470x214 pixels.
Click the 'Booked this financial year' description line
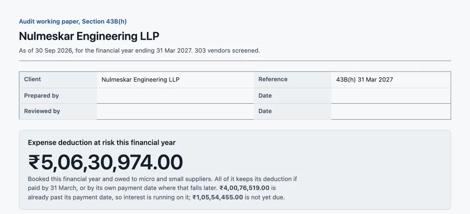click(163, 179)
